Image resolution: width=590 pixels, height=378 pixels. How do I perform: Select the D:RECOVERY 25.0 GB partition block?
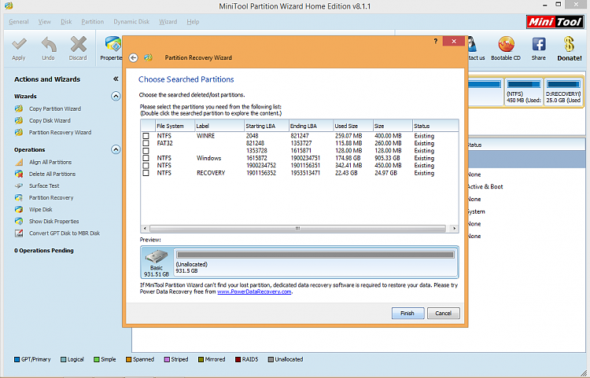[563, 93]
